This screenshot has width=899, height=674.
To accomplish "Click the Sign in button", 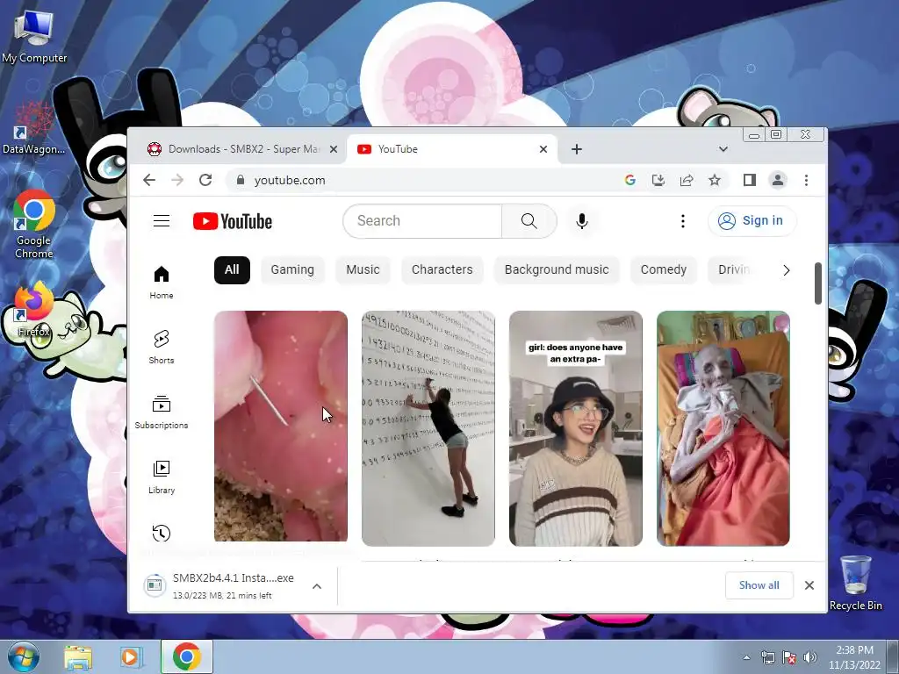I will pos(752,220).
